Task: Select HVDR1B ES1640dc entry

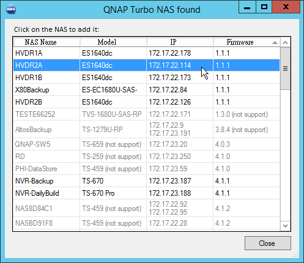Action: (146, 78)
